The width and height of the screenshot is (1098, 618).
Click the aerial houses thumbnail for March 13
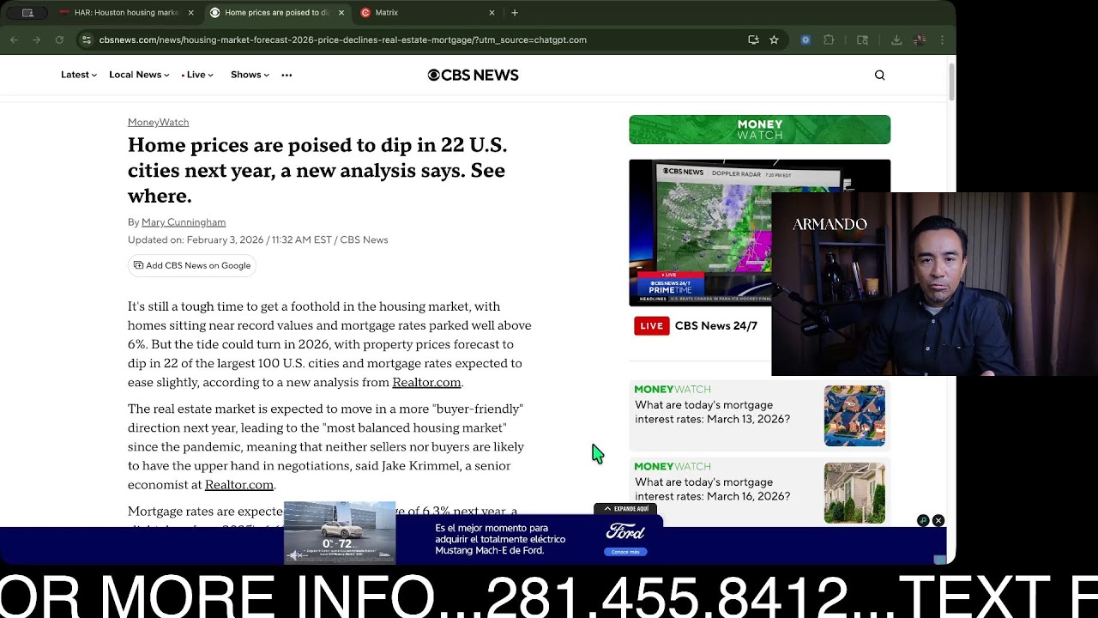854,415
